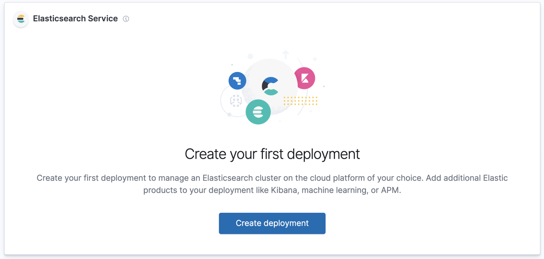Screen dimensions: 544x259
Task: Open the Elasticsearch Service info tooltip
Action: (x=126, y=19)
